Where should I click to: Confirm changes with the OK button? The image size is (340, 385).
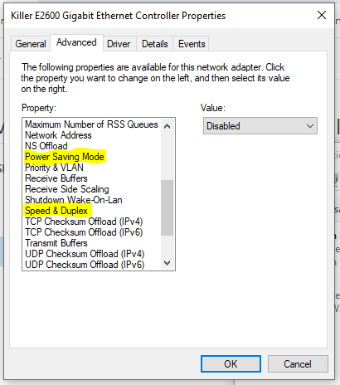[x=231, y=363]
